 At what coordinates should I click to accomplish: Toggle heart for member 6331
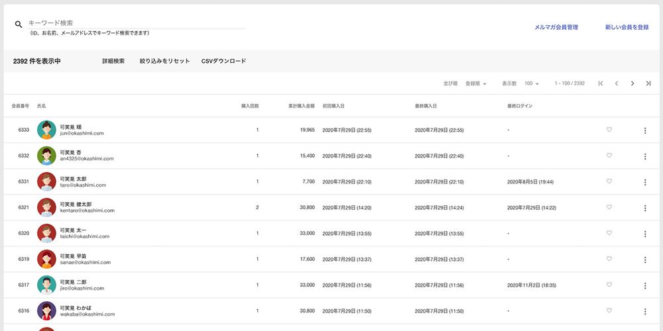pyautogui.click(x=609, y=181)
